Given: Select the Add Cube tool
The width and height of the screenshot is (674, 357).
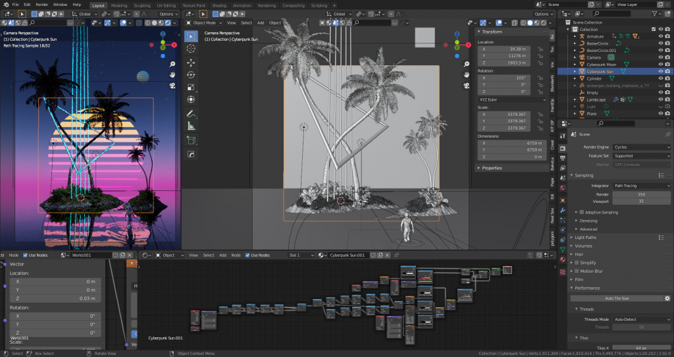Looking at the screenshot, I should pyautogui.click(x=191, y=140).
